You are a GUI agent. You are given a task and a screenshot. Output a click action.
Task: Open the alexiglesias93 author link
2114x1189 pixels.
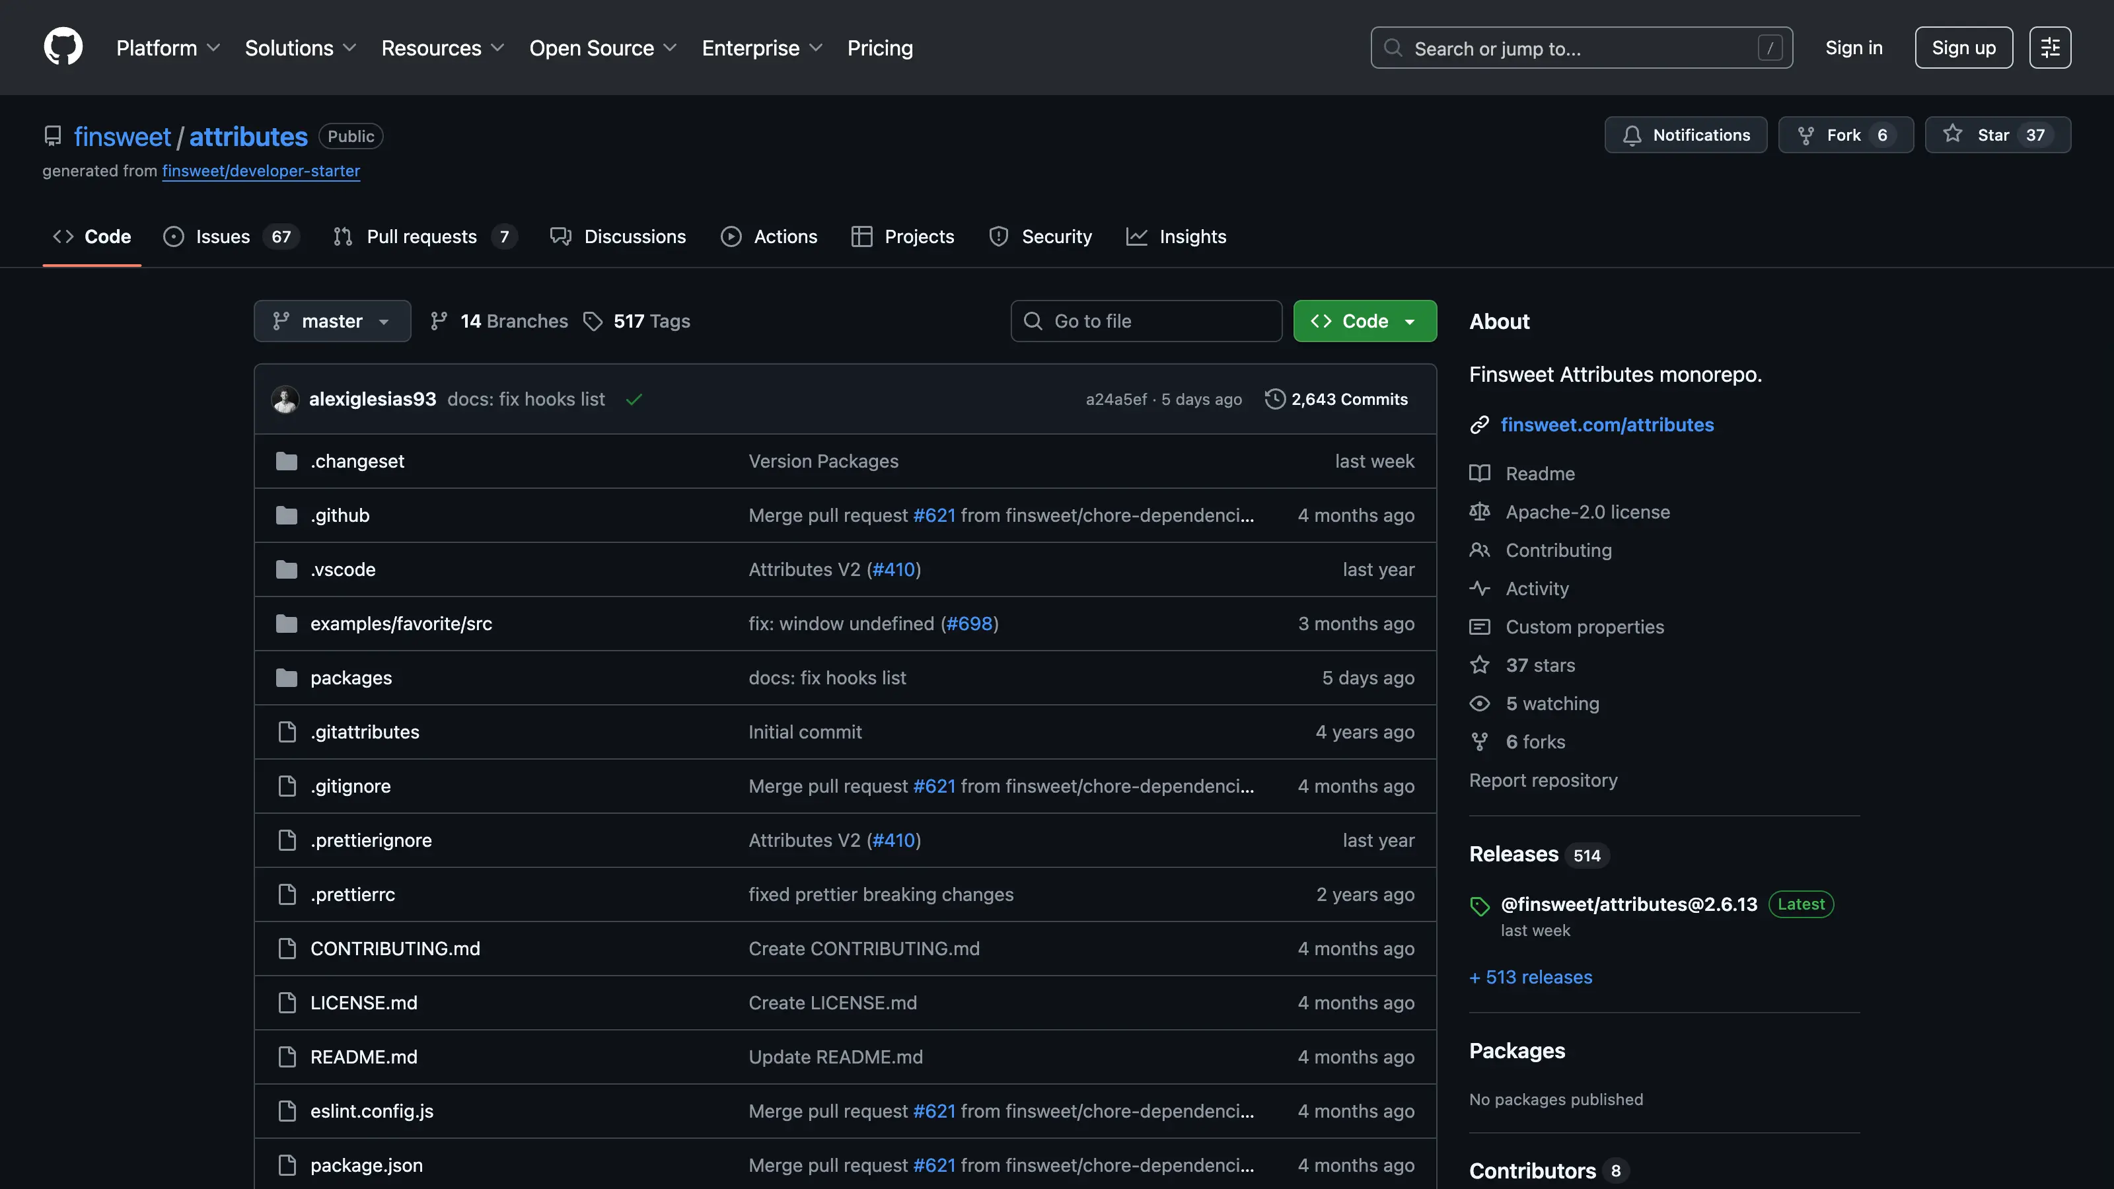click(373, 399)
